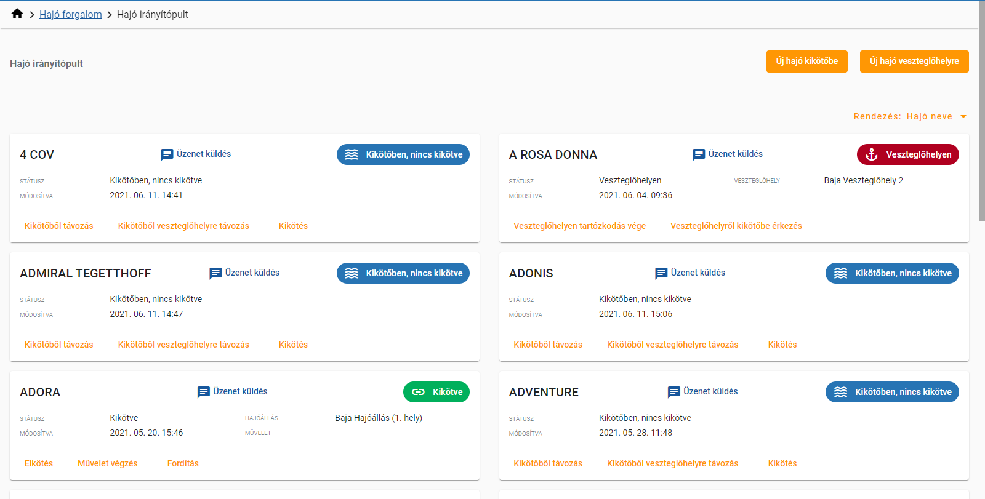This screenshot has width=985, height=499.
Task: Click message icon for 4 COV ship
Action: click(167, 154)
